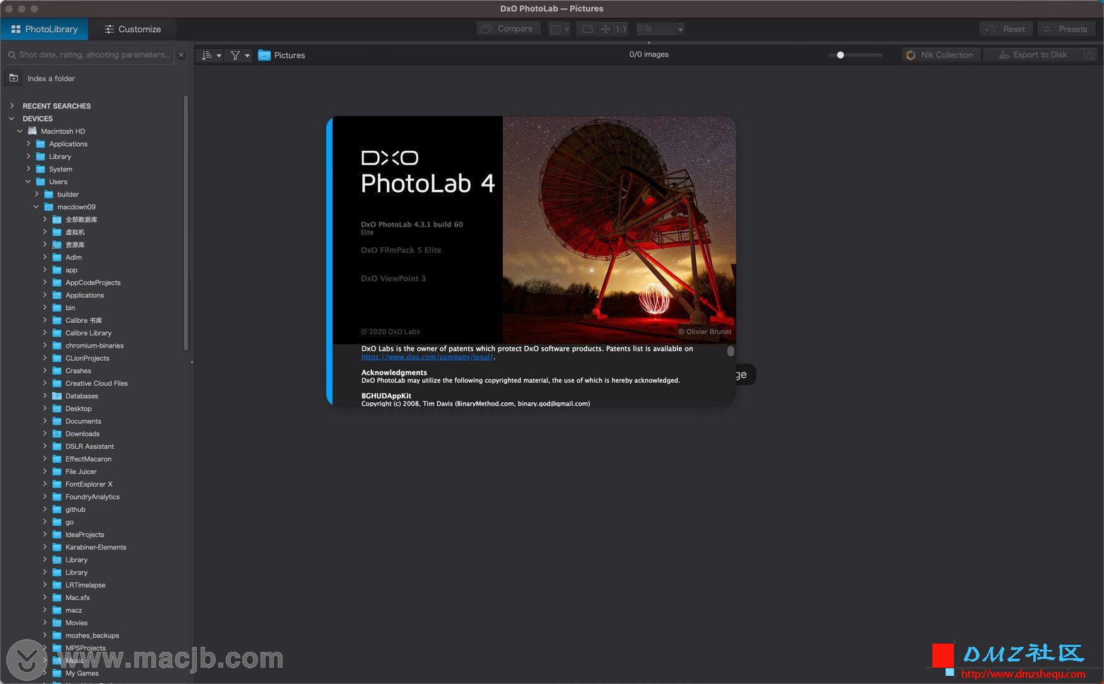
Task: Click the About dialog text scrollbar
Action: [731, 351]
